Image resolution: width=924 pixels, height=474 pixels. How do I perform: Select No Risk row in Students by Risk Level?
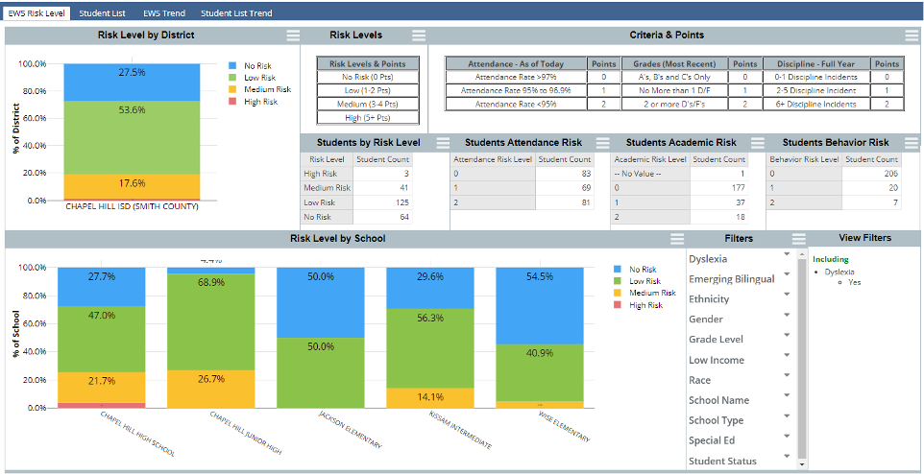tap(356, 217)
